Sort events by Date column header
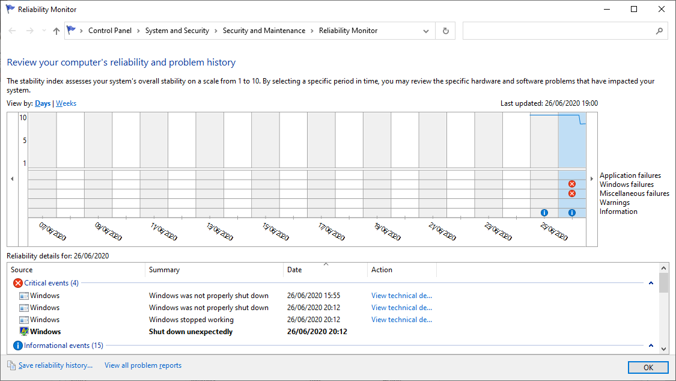 pyautogui.click(x=326, y=270)
